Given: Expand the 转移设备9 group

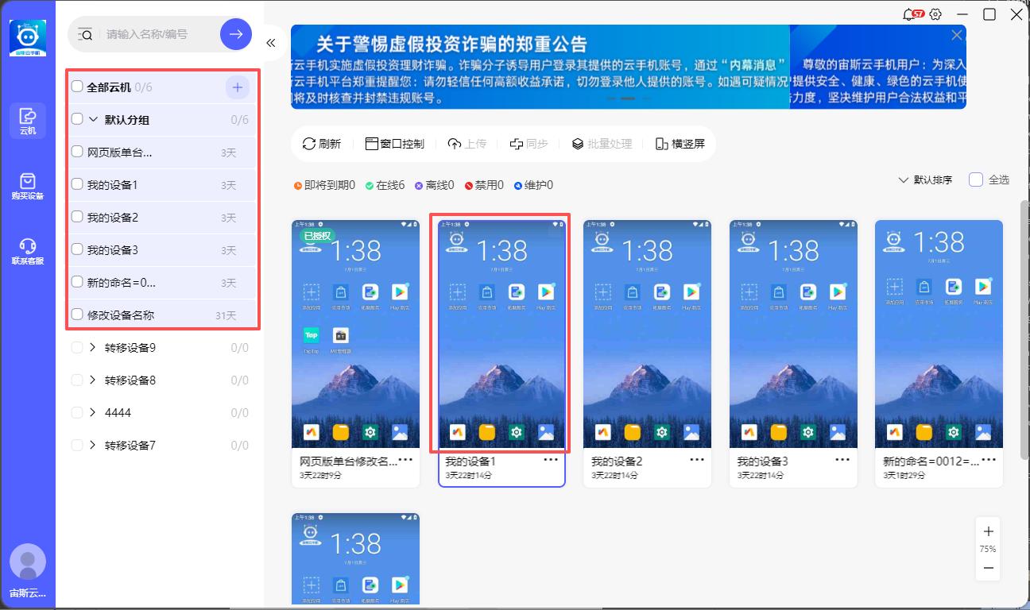Looking at the screenshot, I should point(93,347).
